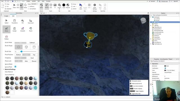Image resolution: width=180 pixels, height=101 pixels.
Task: Insert a new Part
Action: (51, 6)
